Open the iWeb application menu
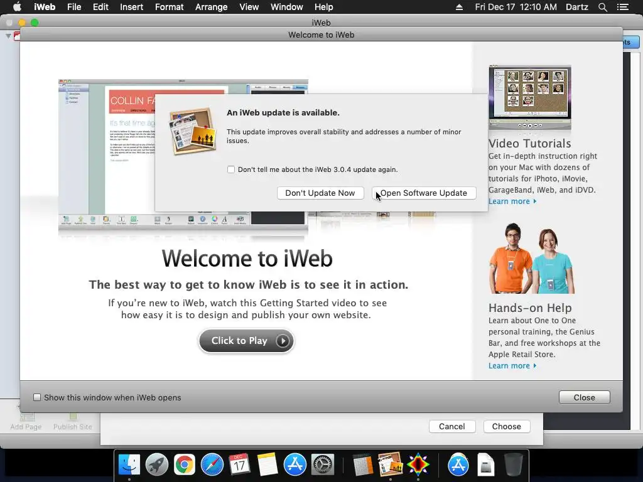This screenshot has height=482, width=643. click(x=45, y=7)
